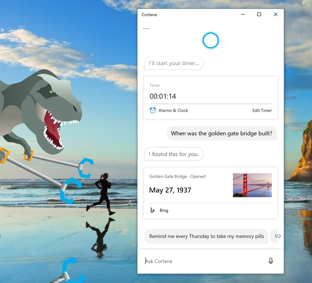The height and width of the screenshot is (283, 312).
Task: Click the 'When was the golden gate bridge built?' message
Action: tap(222, 133)
